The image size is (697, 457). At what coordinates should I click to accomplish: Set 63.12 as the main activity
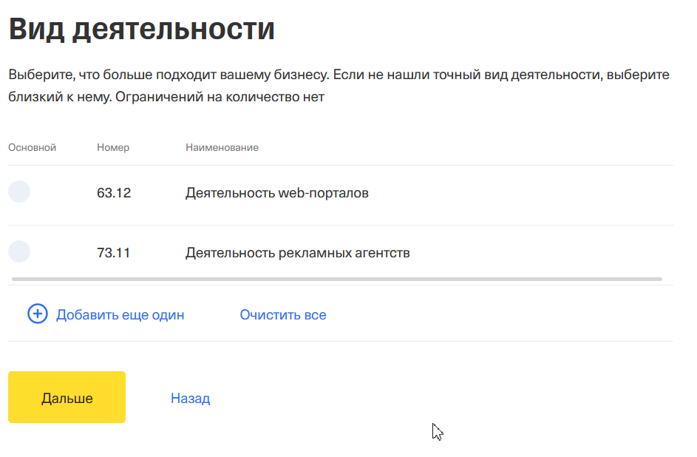pos(19,192)
